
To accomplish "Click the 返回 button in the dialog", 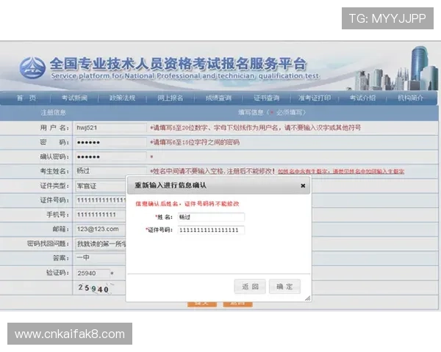I will click(250, 287).
